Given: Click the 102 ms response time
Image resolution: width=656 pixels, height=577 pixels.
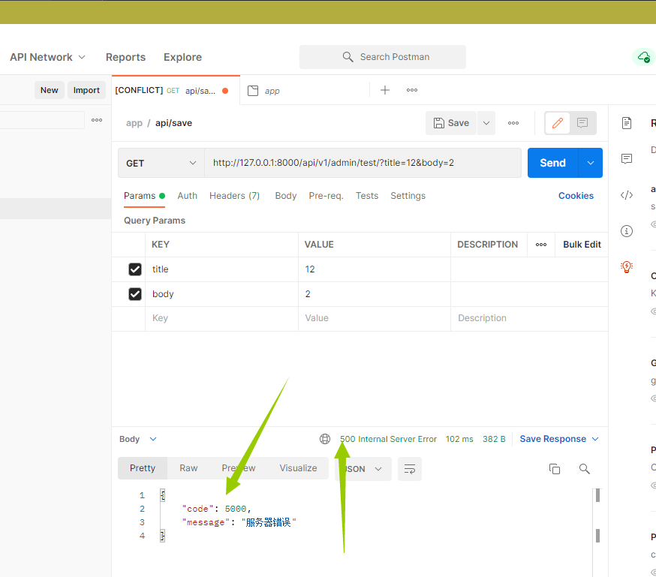Looking at the screenshot, I should (x=459, y=439).
